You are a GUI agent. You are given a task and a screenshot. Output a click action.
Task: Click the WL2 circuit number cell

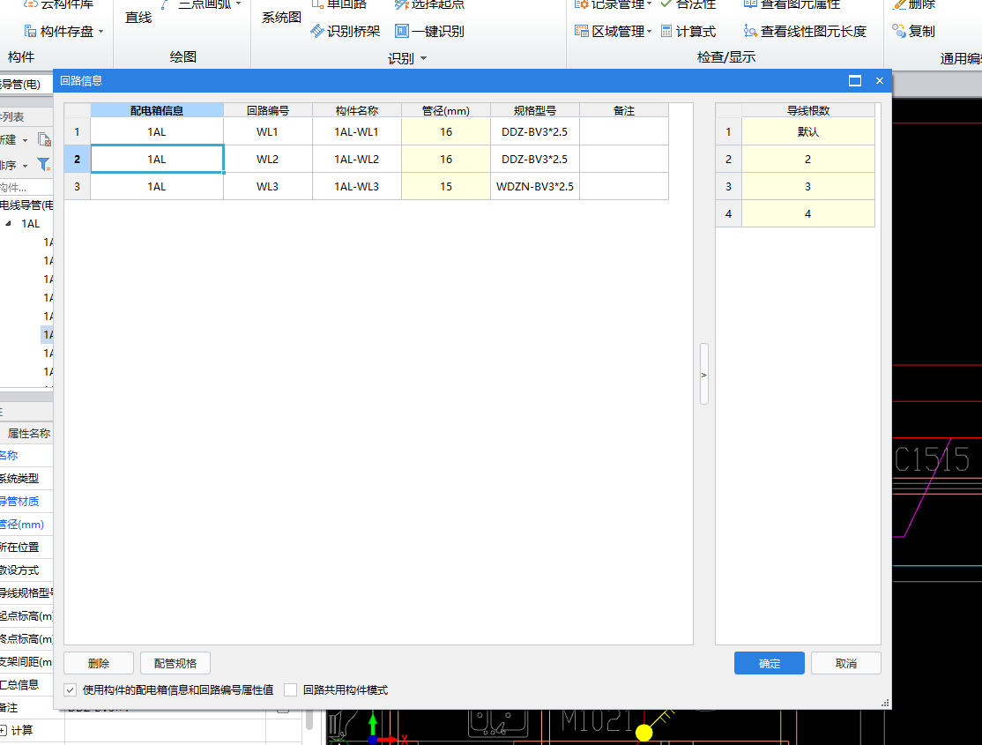pyautogui.click(x=267, y=160)
